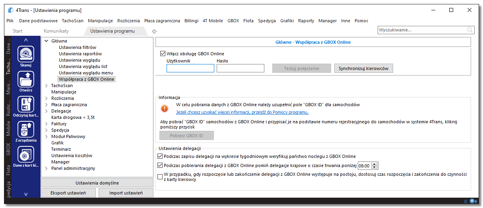Select Współpraca z GBOX Online tree item
The width and height of the screenshot is (483, 208).
pos(86,79)
